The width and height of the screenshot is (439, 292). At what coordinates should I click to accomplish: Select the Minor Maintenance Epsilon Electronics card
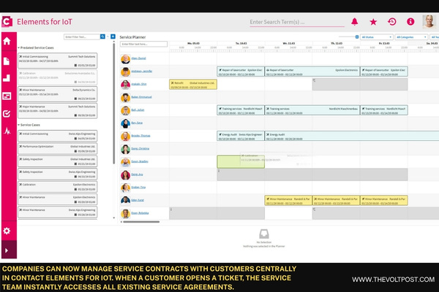58,199
